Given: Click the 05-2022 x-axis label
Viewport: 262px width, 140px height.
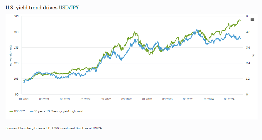Looking at the screenshot, I should [x=106, y=99].
